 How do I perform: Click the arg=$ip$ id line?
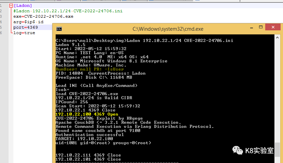click(28, 22)
